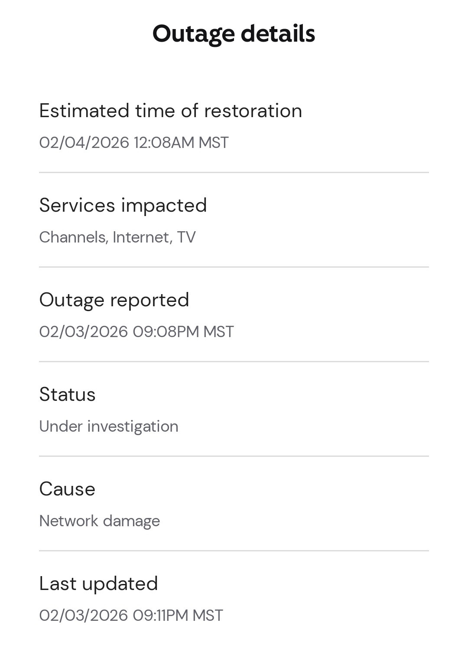
Task: Tap the word Channels in impacted services
Action: (73, 237)
